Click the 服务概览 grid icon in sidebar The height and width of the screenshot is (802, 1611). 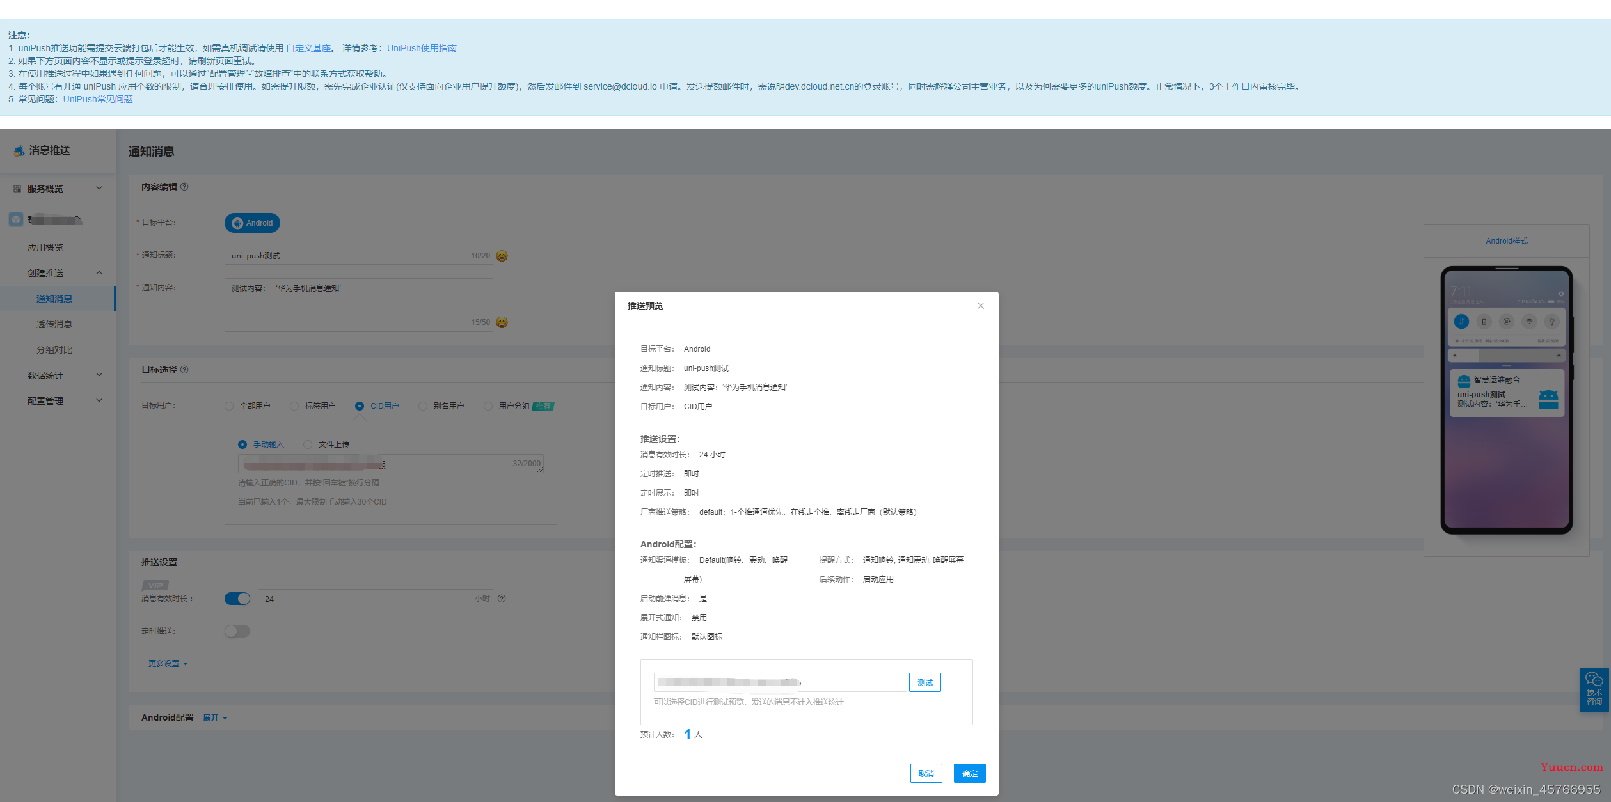[17, 189]
